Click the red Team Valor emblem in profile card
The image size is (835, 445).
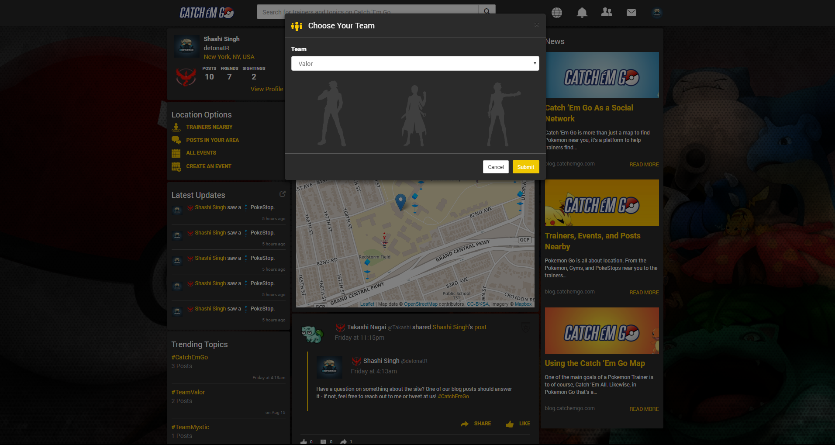[186, 77]
